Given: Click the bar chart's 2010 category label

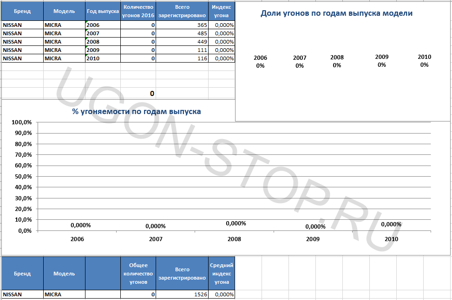Looking at the screenshot, I should point(392,239).
